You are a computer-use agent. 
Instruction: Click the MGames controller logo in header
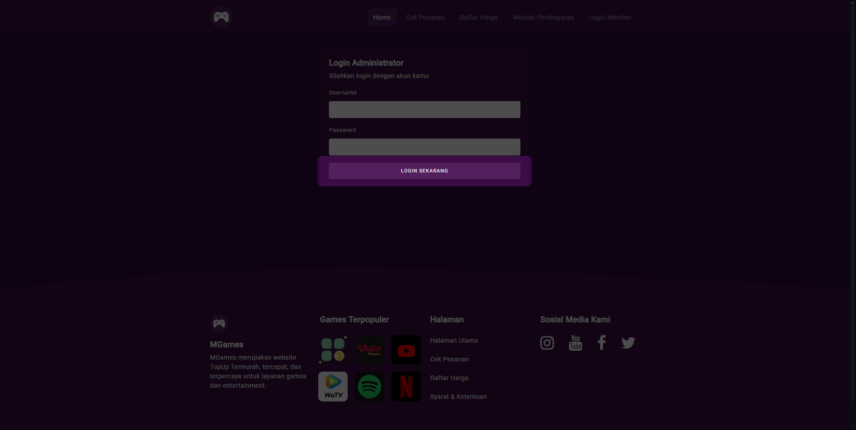coord(221,17)
